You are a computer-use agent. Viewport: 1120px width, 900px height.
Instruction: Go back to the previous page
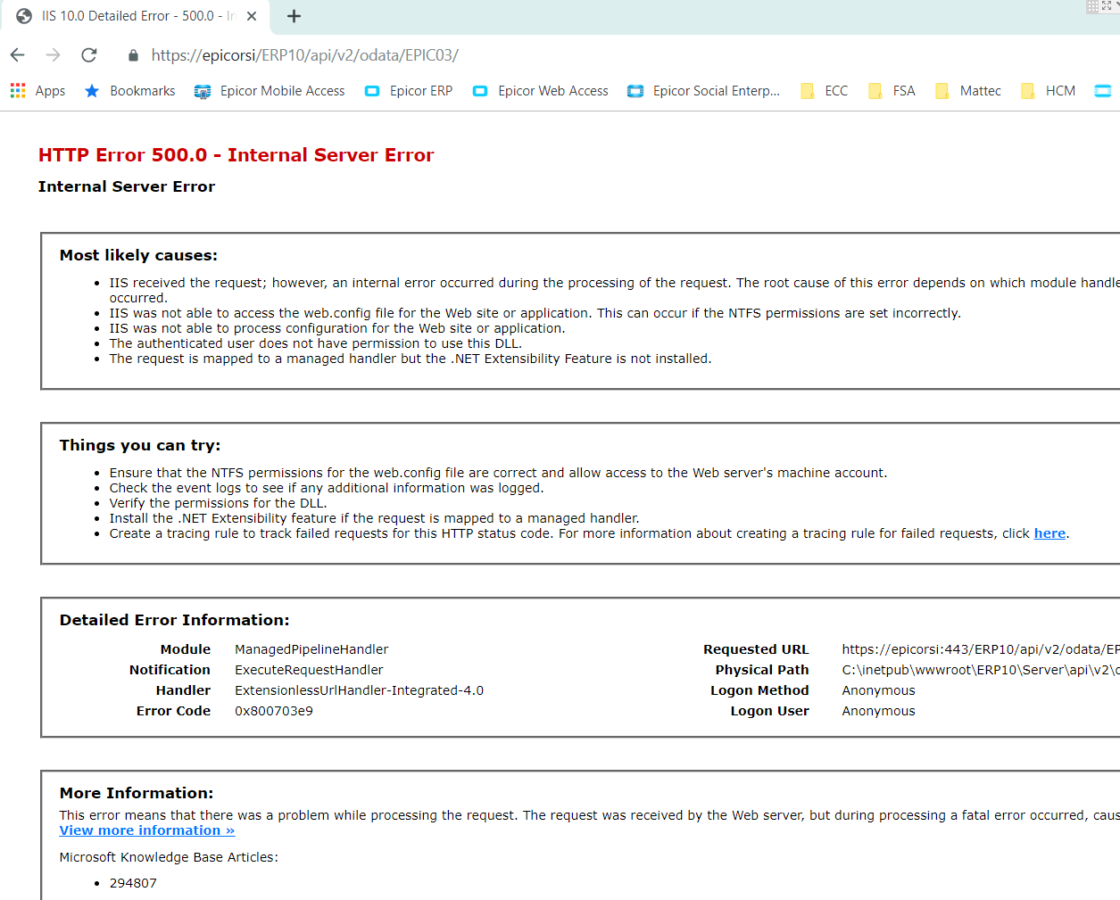point(18,55)
